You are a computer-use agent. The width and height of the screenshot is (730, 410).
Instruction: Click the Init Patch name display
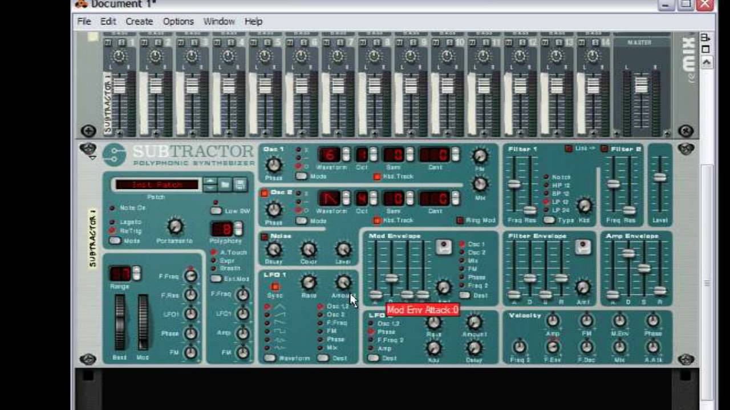pyautogui.click(x=157, y=184)
